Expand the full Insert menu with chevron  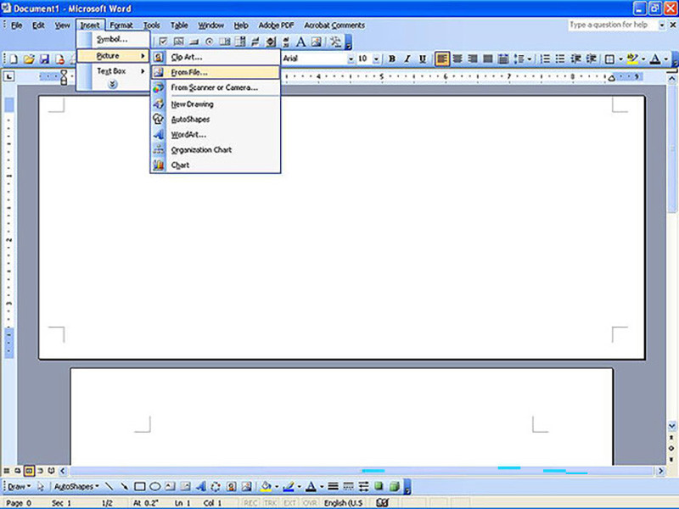(113, 84)
